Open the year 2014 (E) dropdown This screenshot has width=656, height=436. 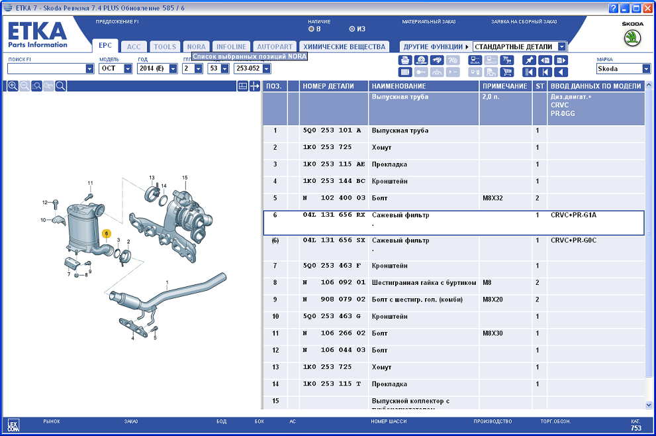click(173, 69)
